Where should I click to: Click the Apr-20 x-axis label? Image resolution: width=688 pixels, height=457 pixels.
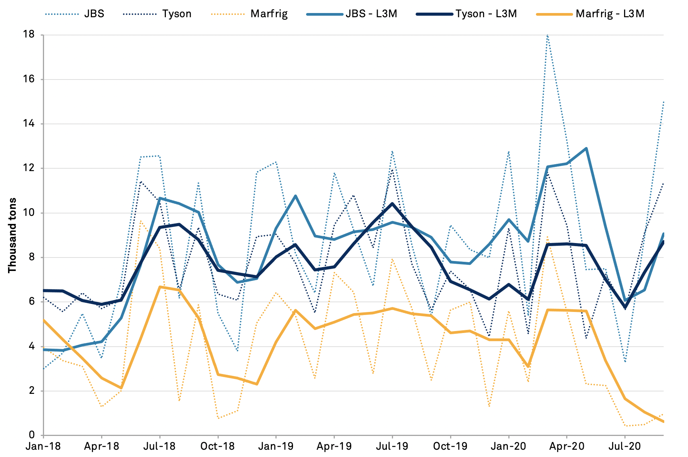(567, 446)
